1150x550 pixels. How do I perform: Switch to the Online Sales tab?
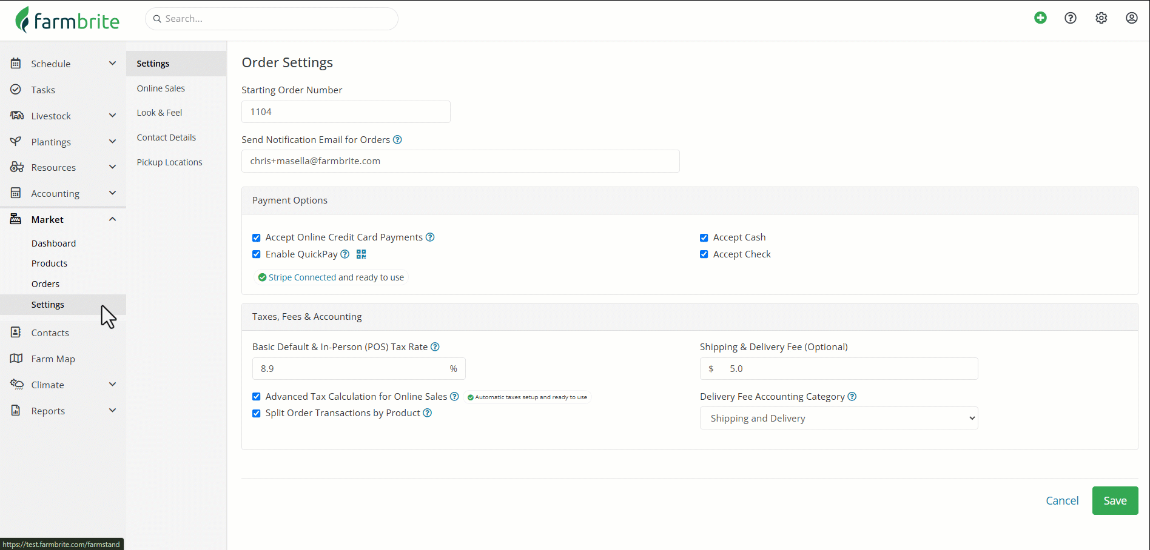[x=161, y=88]
